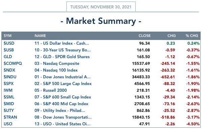Click the Tuesday, November 30, 2021 date box
Screen dimensions: 202x129
(101, 7)
